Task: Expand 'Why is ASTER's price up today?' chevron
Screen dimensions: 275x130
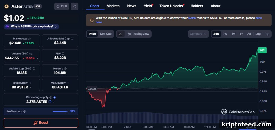Action: (x=56, y=27)
